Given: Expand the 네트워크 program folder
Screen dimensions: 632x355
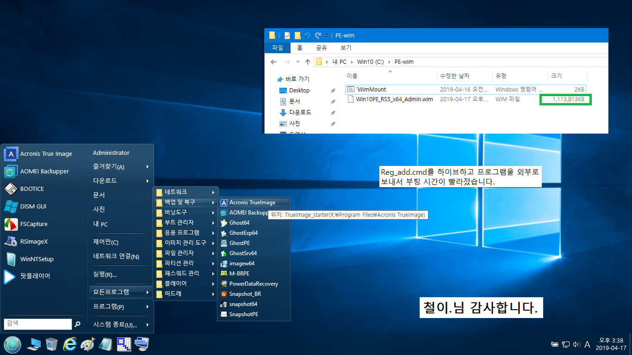Looking at the screenshot, I should click(185, 192).
